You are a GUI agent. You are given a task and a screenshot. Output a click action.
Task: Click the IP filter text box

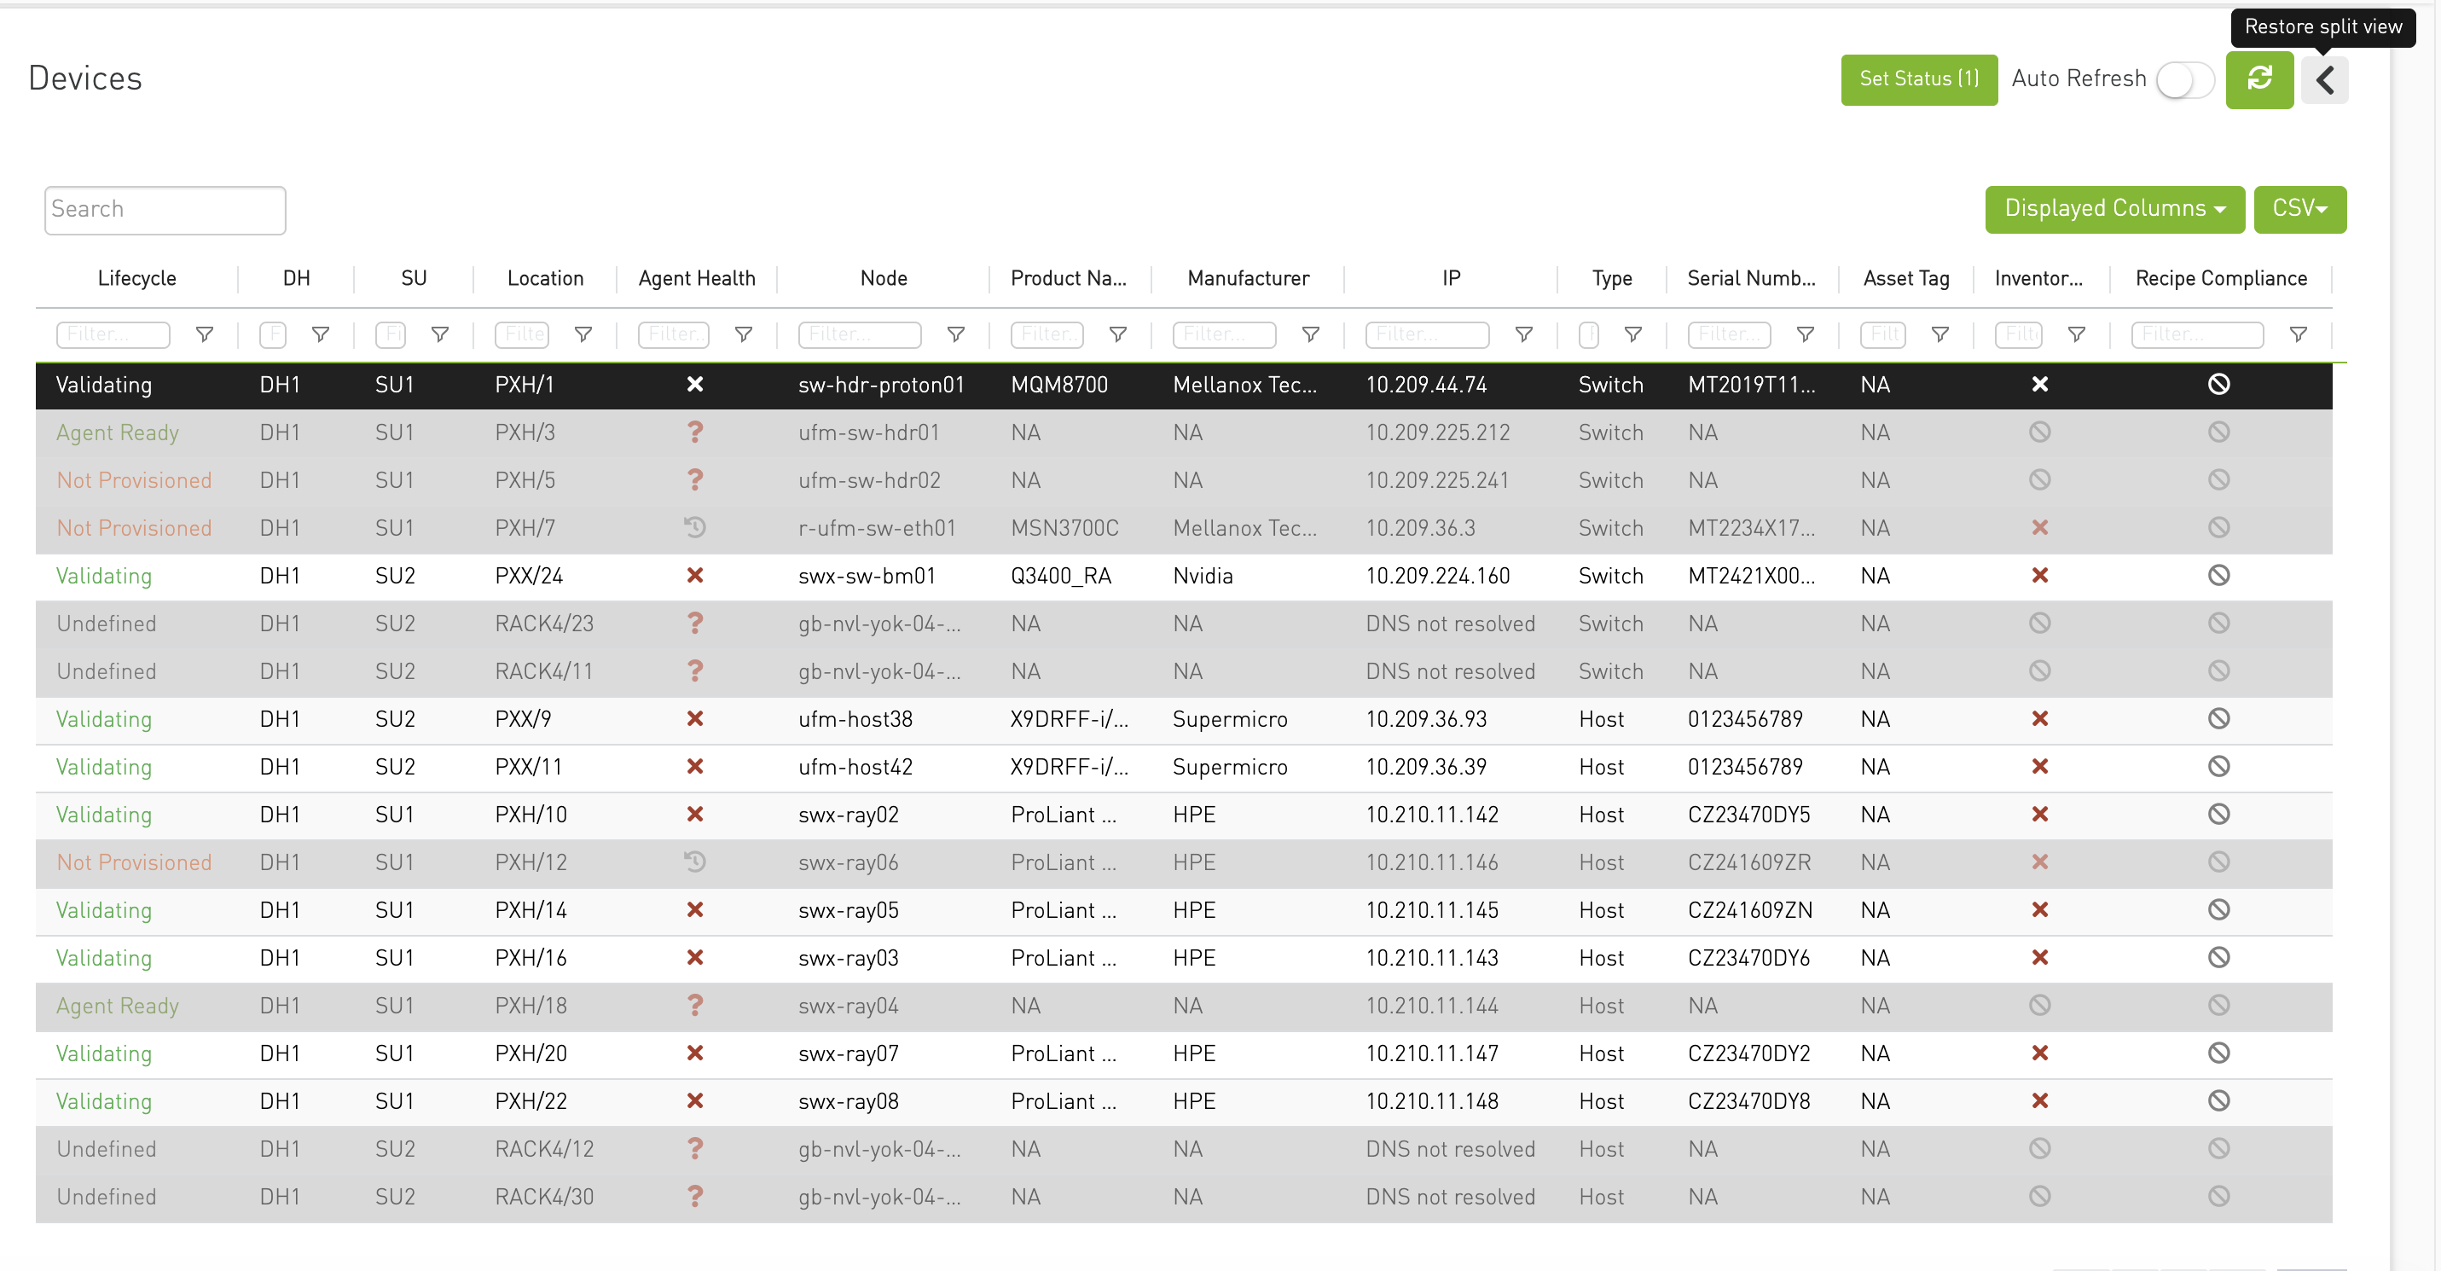point(1427,334)
